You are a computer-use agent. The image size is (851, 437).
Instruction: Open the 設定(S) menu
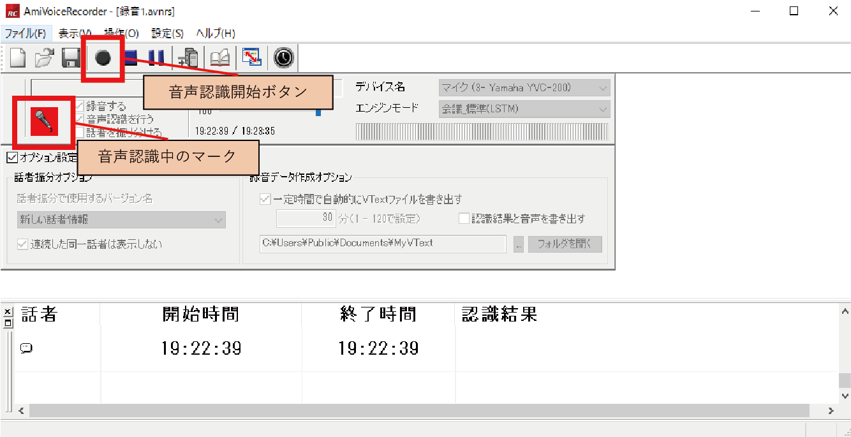[x=168, y=33]
